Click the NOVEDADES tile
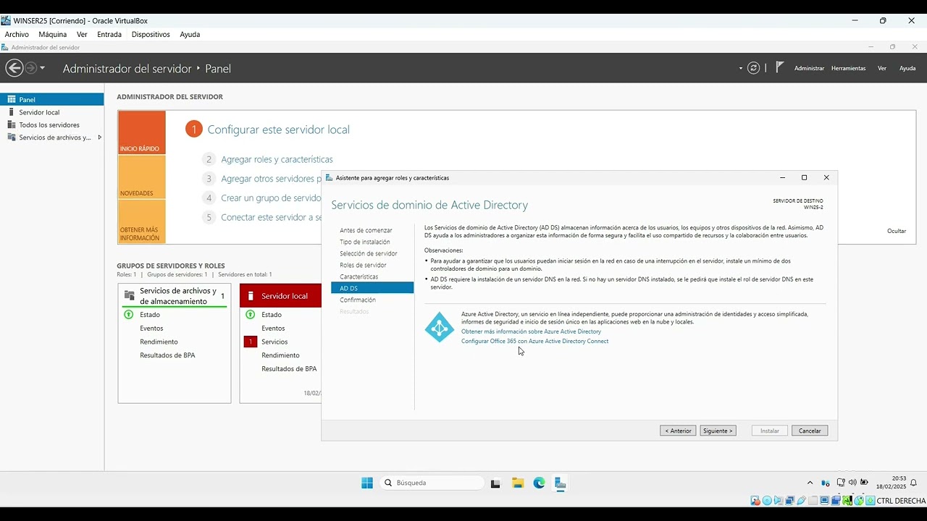 pyautogui.click(x=142, y=177)
